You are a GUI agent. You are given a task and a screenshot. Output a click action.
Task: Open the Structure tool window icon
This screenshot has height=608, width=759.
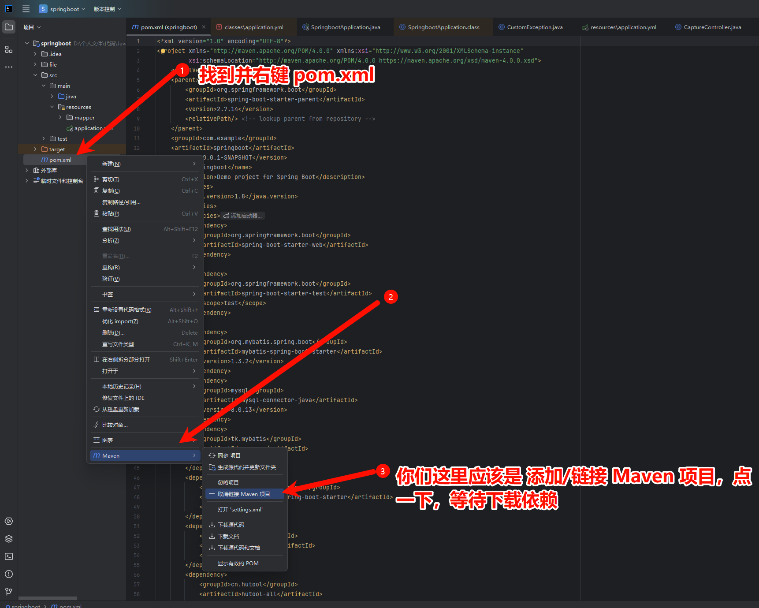(x=9, y=49)
